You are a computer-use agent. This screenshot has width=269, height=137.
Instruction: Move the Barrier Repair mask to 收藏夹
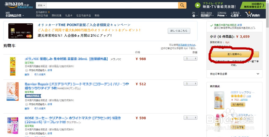point(40,108)
